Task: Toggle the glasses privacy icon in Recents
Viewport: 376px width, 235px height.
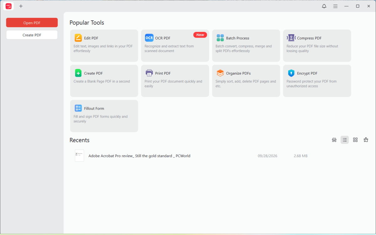Action: [x=334, y=140]
